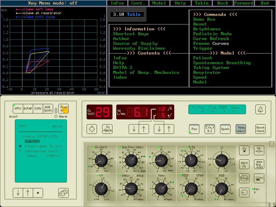Screen dimensions: 276x207
Task: Click the nebulizer icon button
Action: click(x=259, y=178)
